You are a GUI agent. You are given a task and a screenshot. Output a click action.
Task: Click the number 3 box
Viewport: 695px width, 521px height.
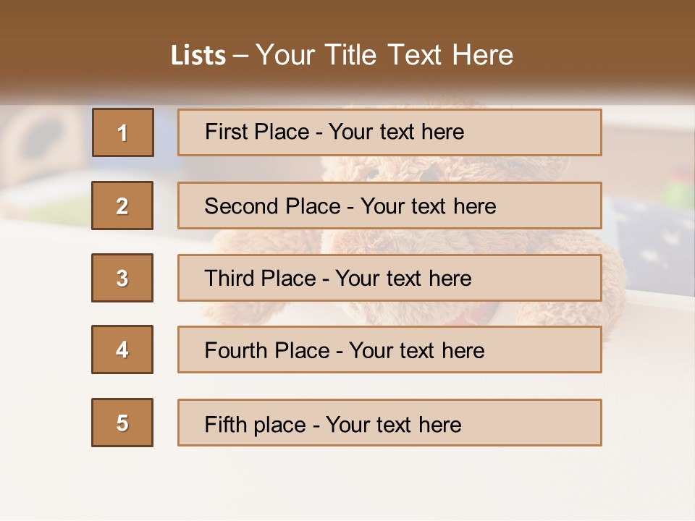tap(122, 278)
